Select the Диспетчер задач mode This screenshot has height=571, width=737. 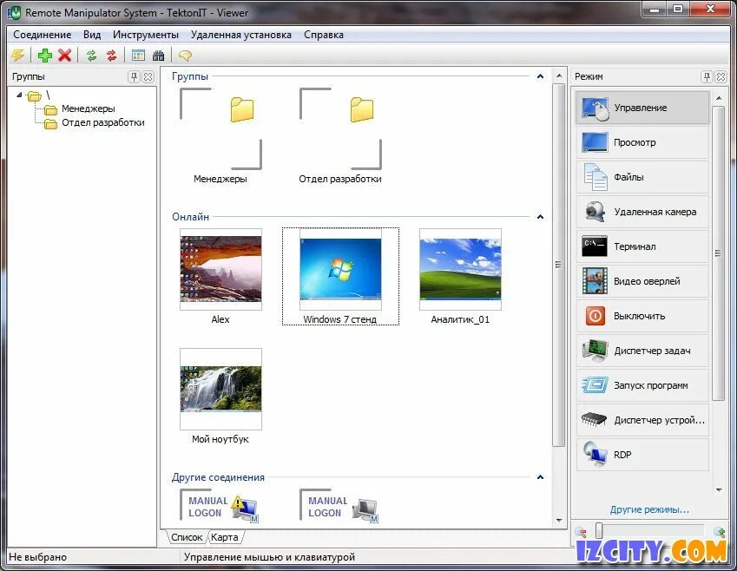(642, 351)
